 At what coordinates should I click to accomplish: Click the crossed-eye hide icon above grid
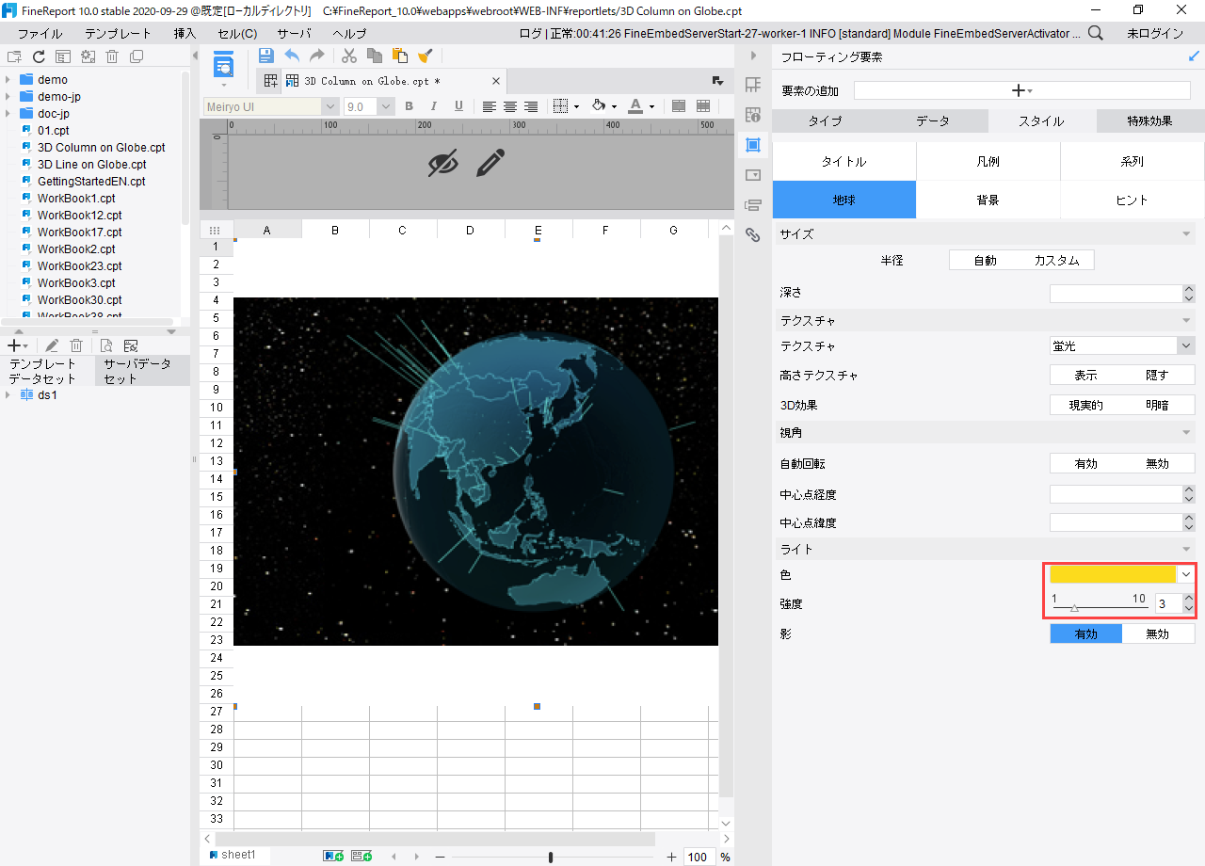tap(442, 163)
